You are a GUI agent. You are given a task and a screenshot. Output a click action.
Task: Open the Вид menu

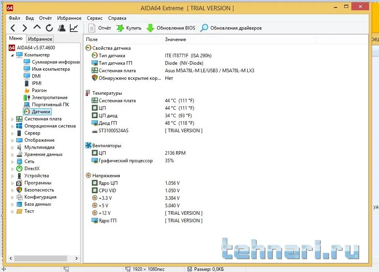pos(30,18)
